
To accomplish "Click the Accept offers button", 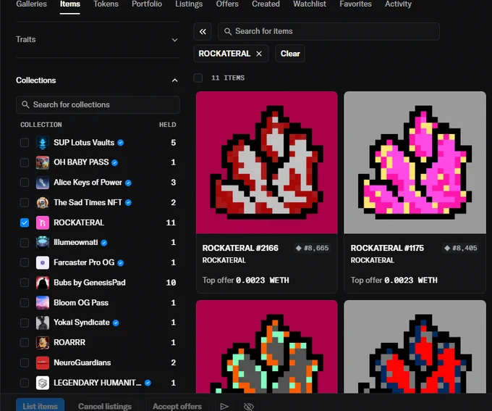I will point(177,406).
